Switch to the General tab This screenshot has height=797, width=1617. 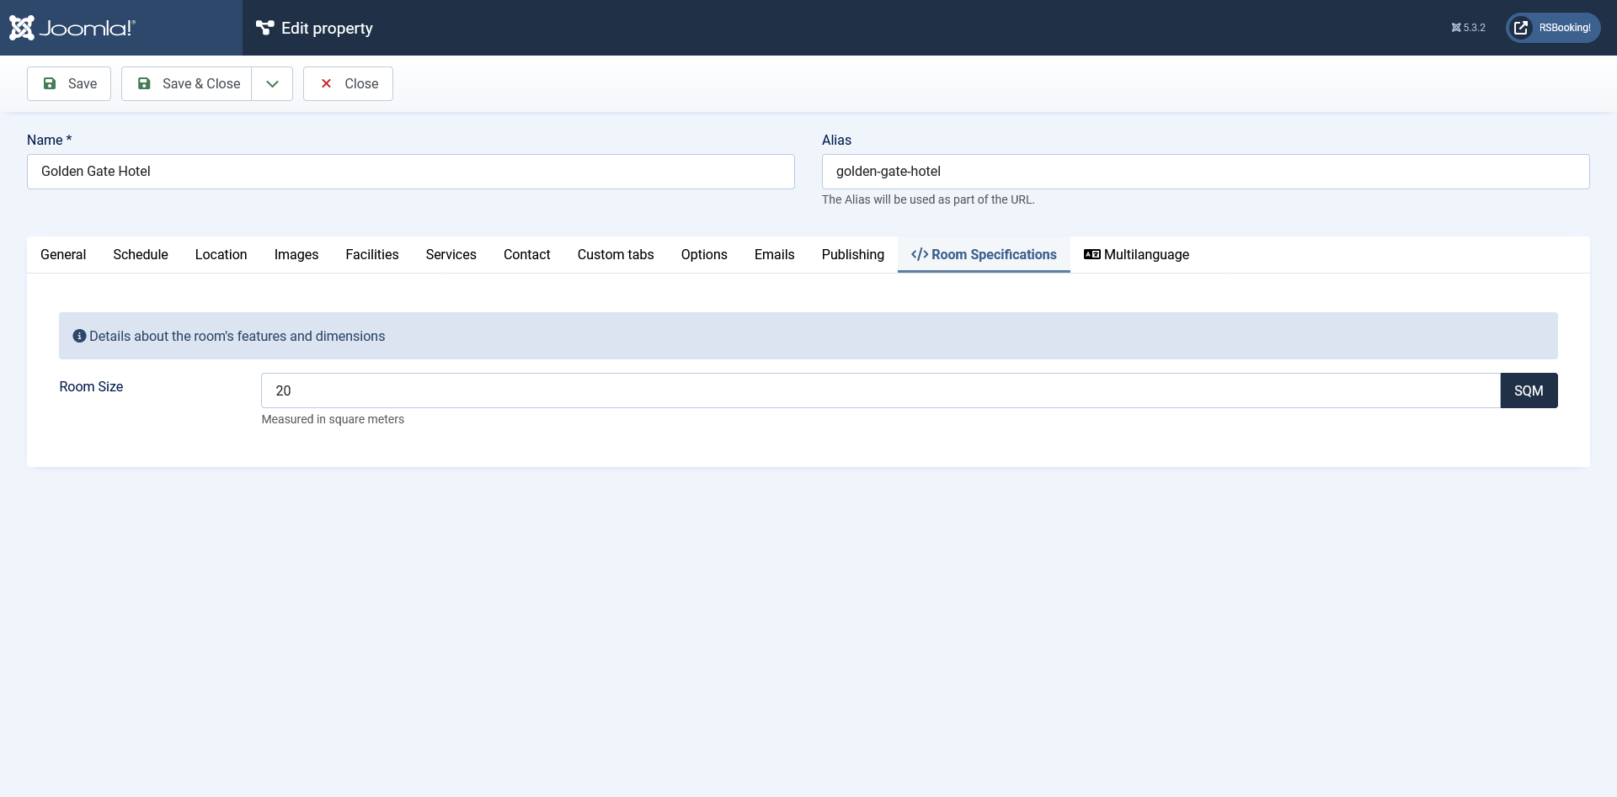click(63, 254)
